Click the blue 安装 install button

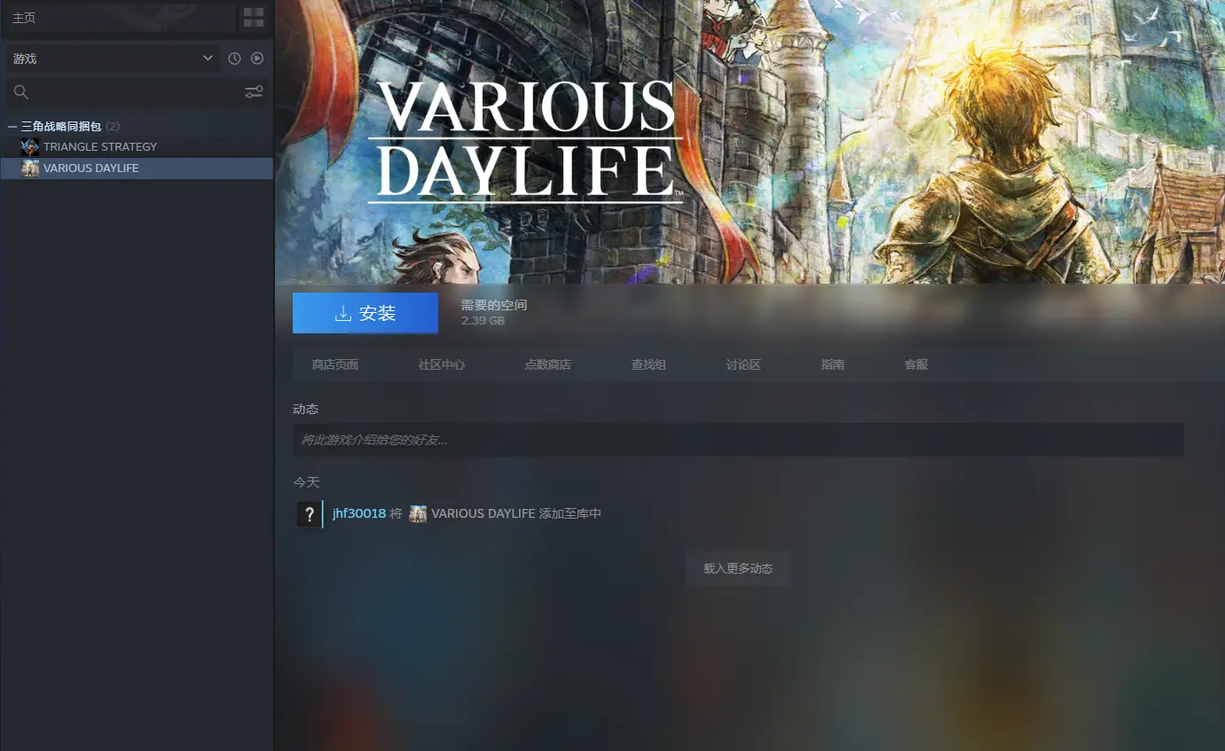[365, 313]
